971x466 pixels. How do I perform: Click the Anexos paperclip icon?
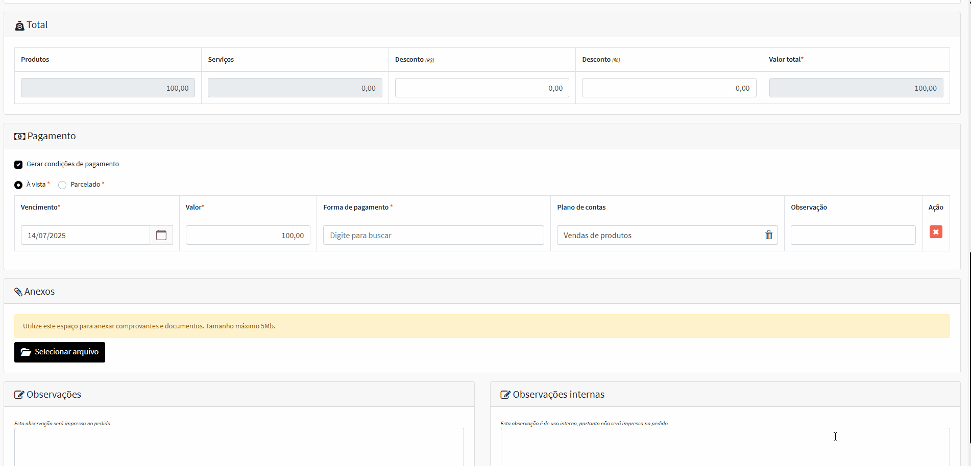[18, 292]
